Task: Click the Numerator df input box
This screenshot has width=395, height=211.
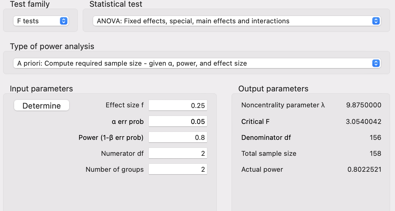Action: click(x=178, y=153)
